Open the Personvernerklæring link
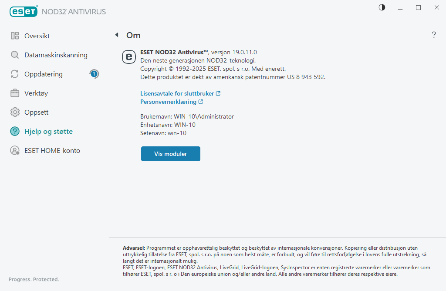 coord(169,102)
